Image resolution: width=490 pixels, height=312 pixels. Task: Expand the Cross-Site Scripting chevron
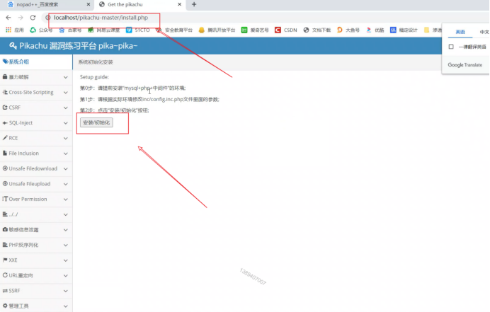66,93
